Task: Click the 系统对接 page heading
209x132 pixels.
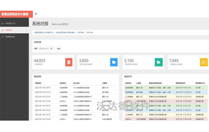Action: coord(40,24)
